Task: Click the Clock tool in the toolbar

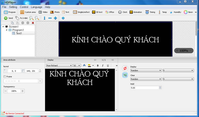Action: pyautogui.click(x=123, y=12)
